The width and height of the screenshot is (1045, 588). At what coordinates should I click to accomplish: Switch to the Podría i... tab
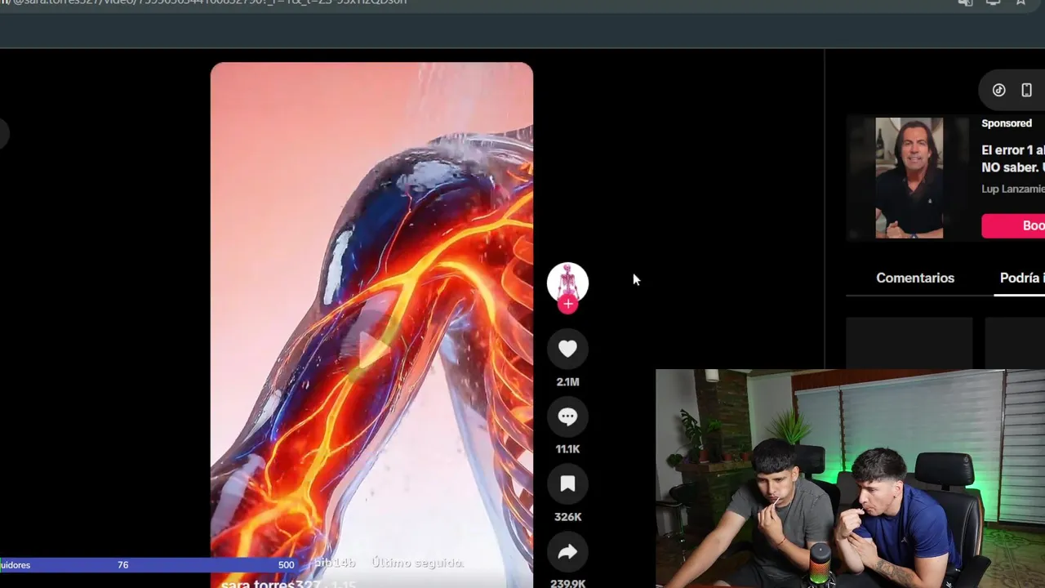click(1022, 278)
